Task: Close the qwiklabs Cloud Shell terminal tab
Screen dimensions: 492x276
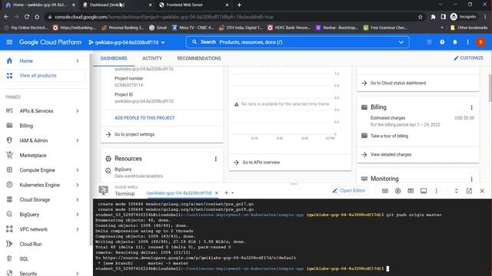Action: (216, 193)
